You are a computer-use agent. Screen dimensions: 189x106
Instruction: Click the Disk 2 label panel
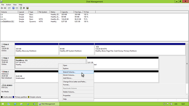click(x=7, y=76)
